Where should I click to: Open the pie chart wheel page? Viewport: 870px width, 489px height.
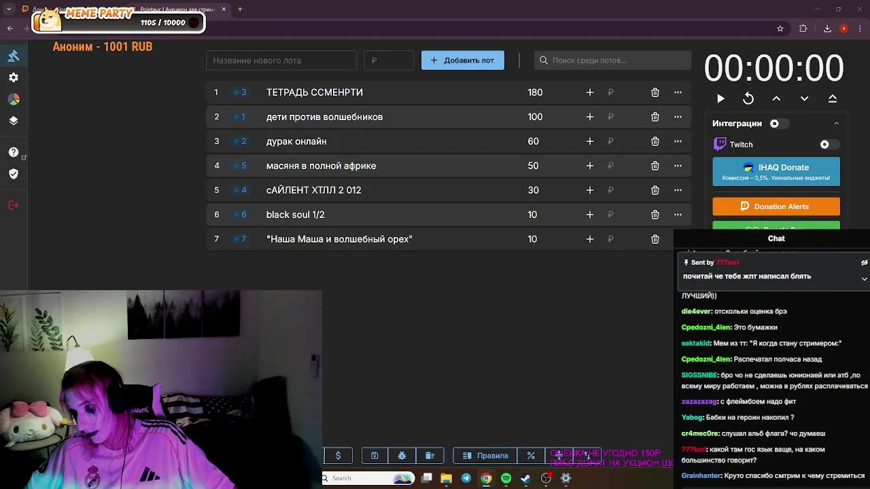[14, 99]
